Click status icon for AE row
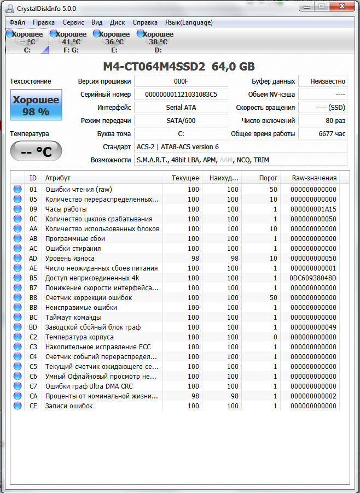 pos(18,268)
